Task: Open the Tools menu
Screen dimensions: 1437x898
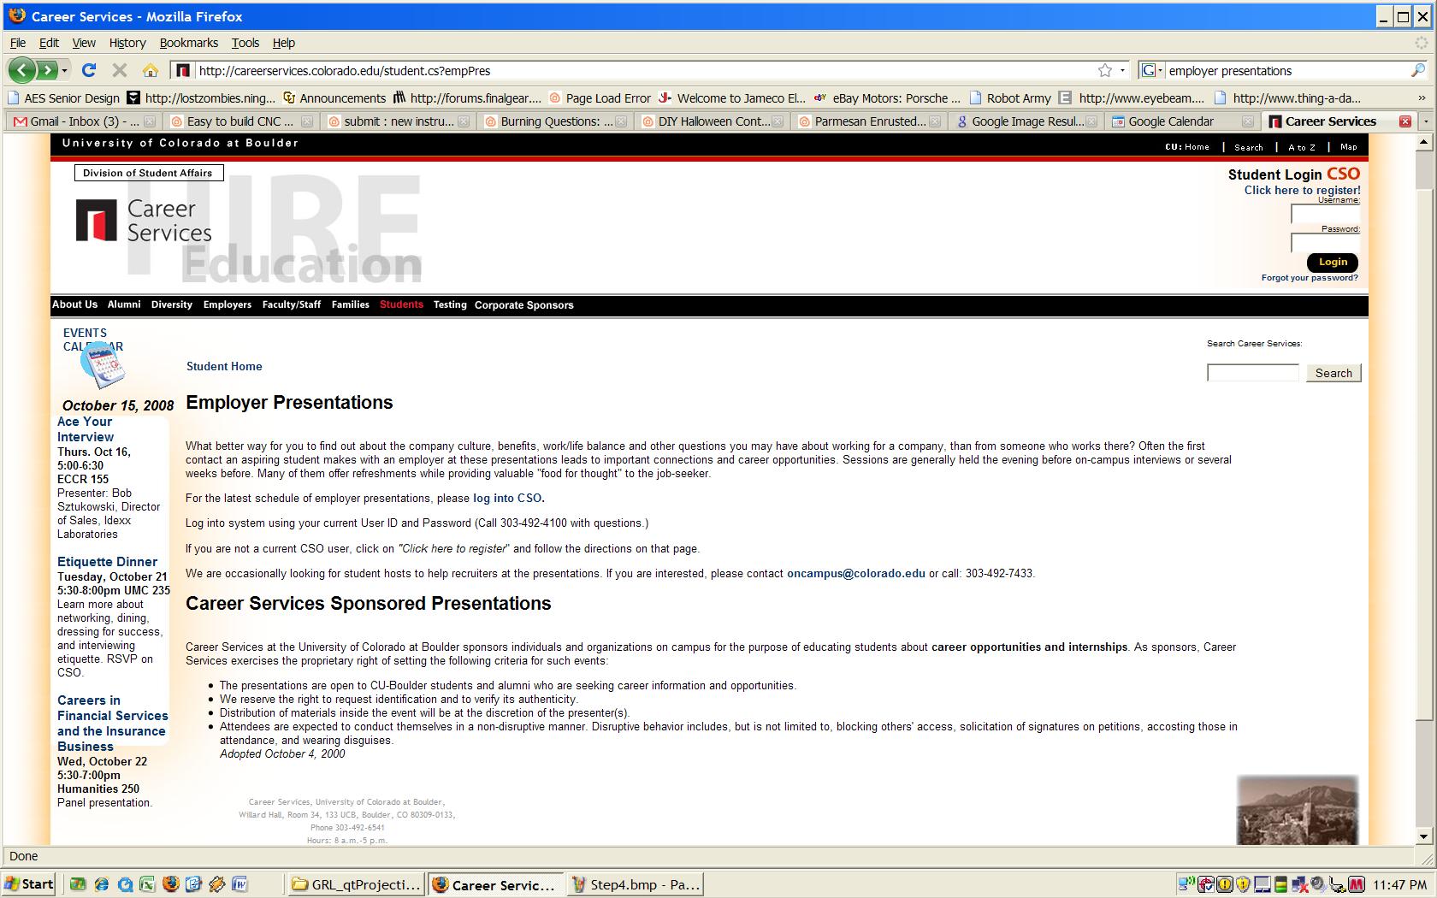Action: click(x=245, y=43)
